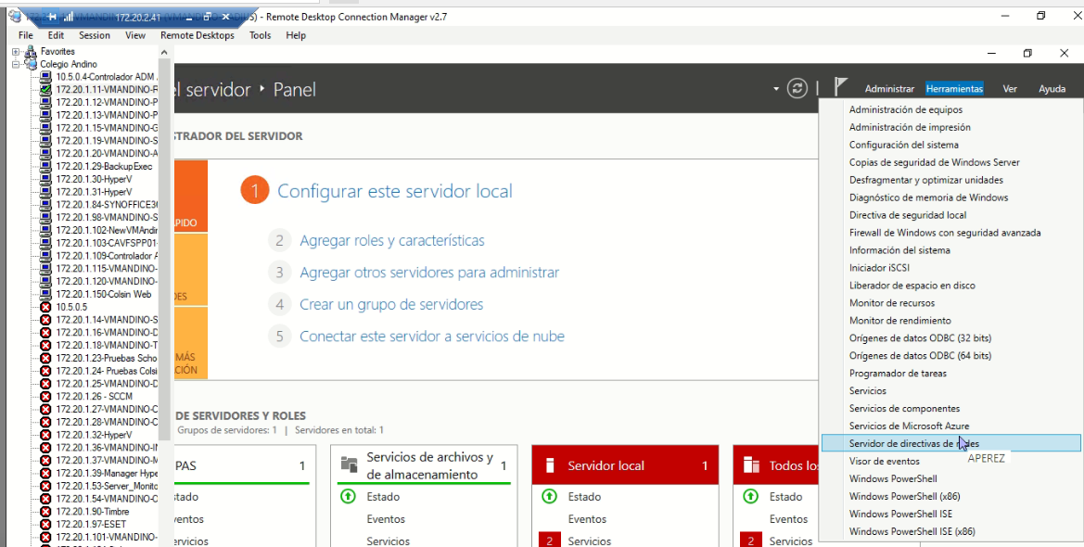
Task: Open the Remote Desktops menu
Action: [197, 35]
